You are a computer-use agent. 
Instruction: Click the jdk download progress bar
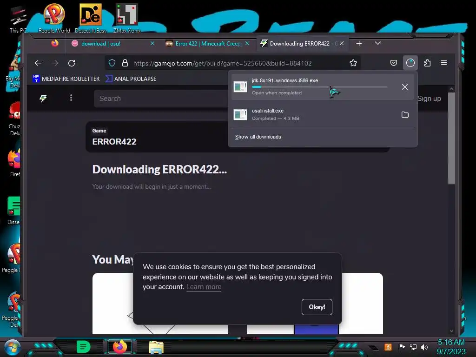319,87
